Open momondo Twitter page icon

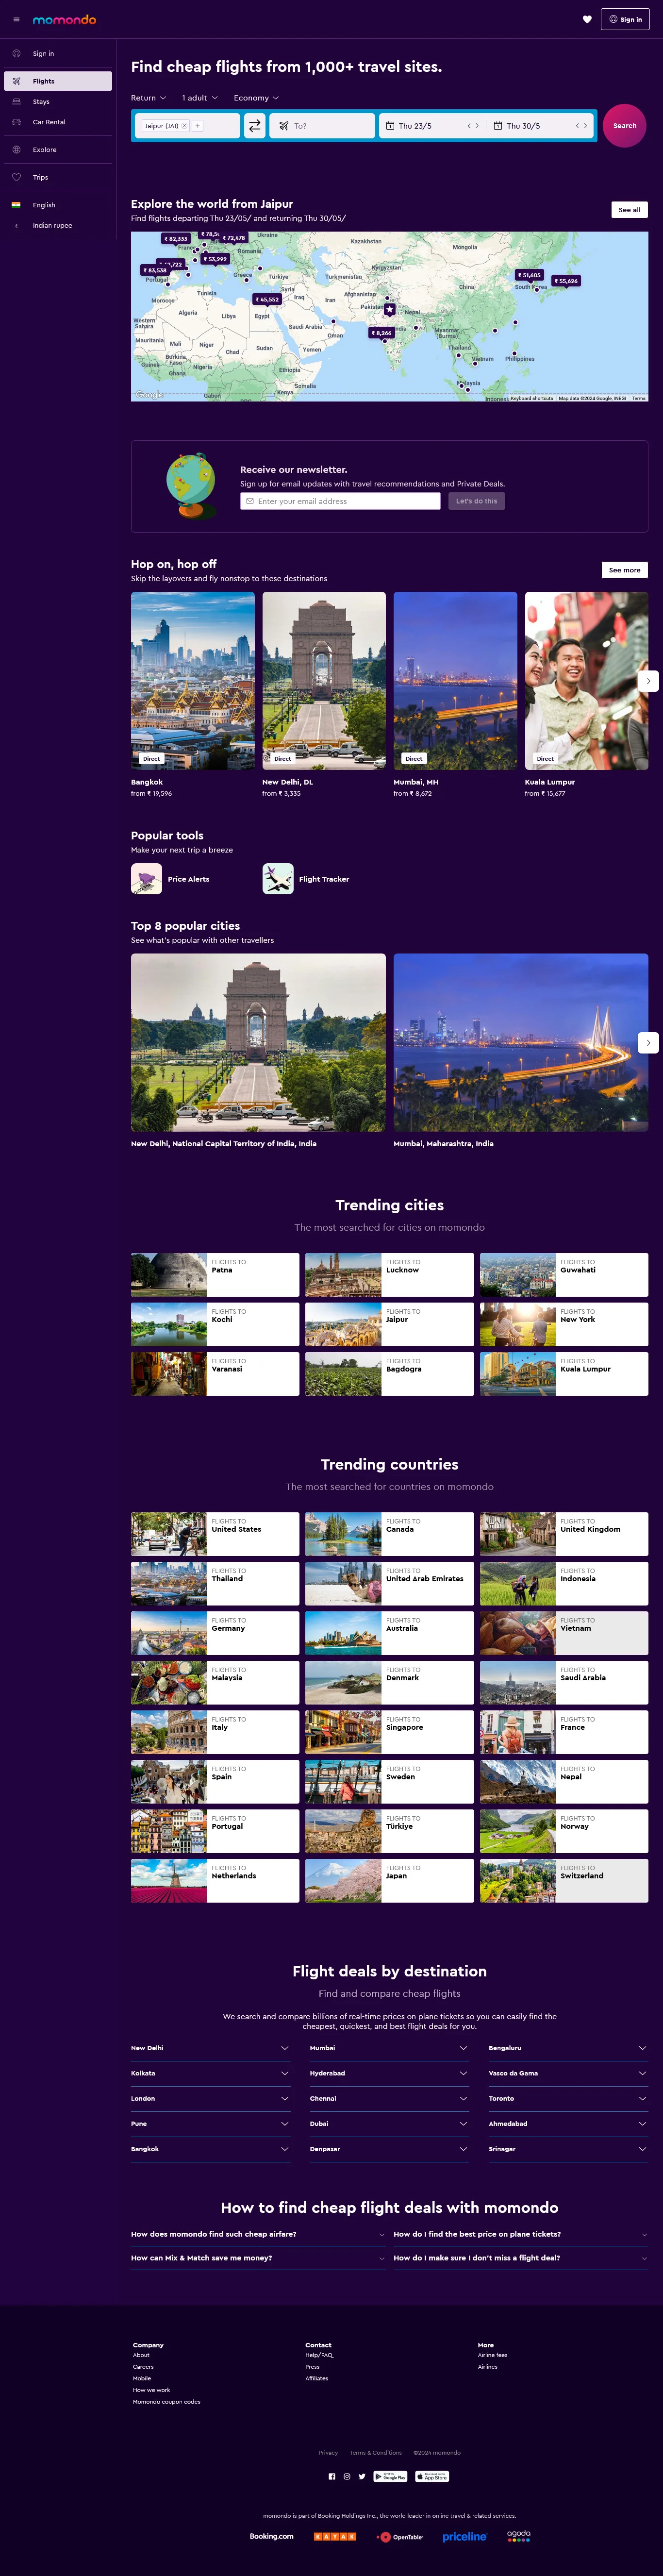click(362, 2476)
